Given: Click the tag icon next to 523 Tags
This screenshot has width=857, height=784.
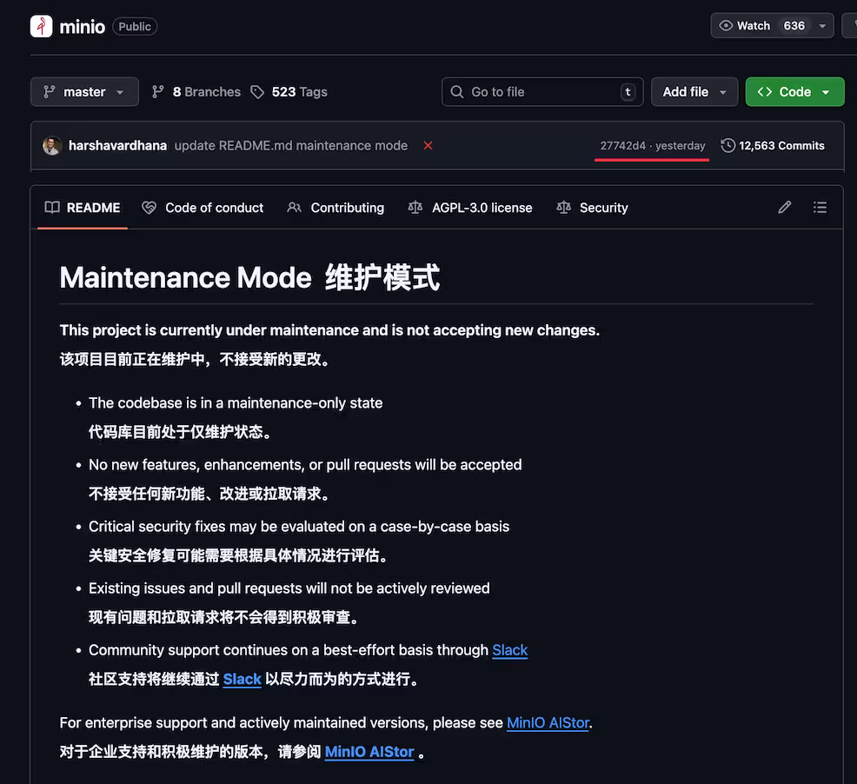Looking at the screenshot, I should pos(257,91).
